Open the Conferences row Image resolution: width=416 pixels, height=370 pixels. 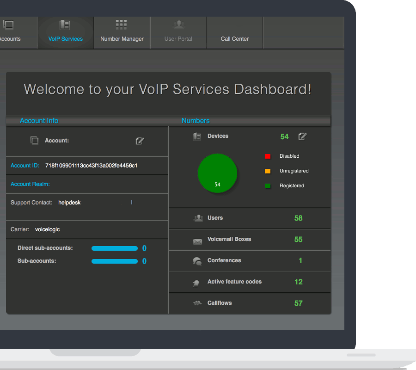pyautogui.click(x=250, y=261)
